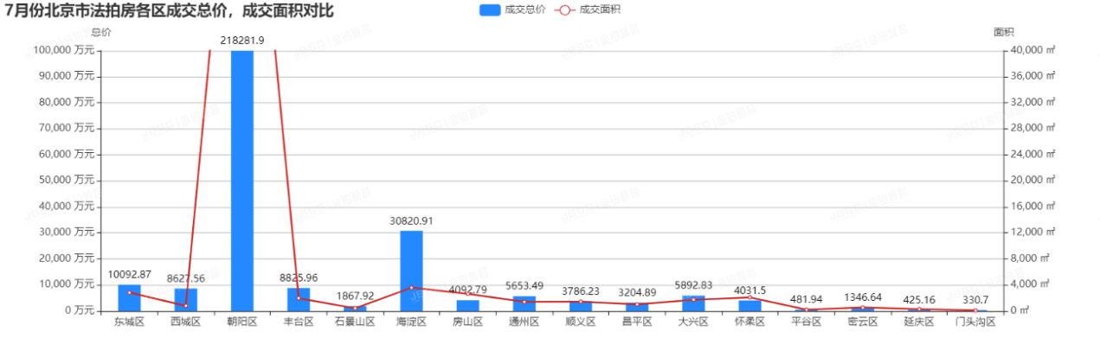Image resolution: width=1100 pixels, height=338 pixels.
Task: Select the 海淀区 x-axis label
Action: click(411, 322)
